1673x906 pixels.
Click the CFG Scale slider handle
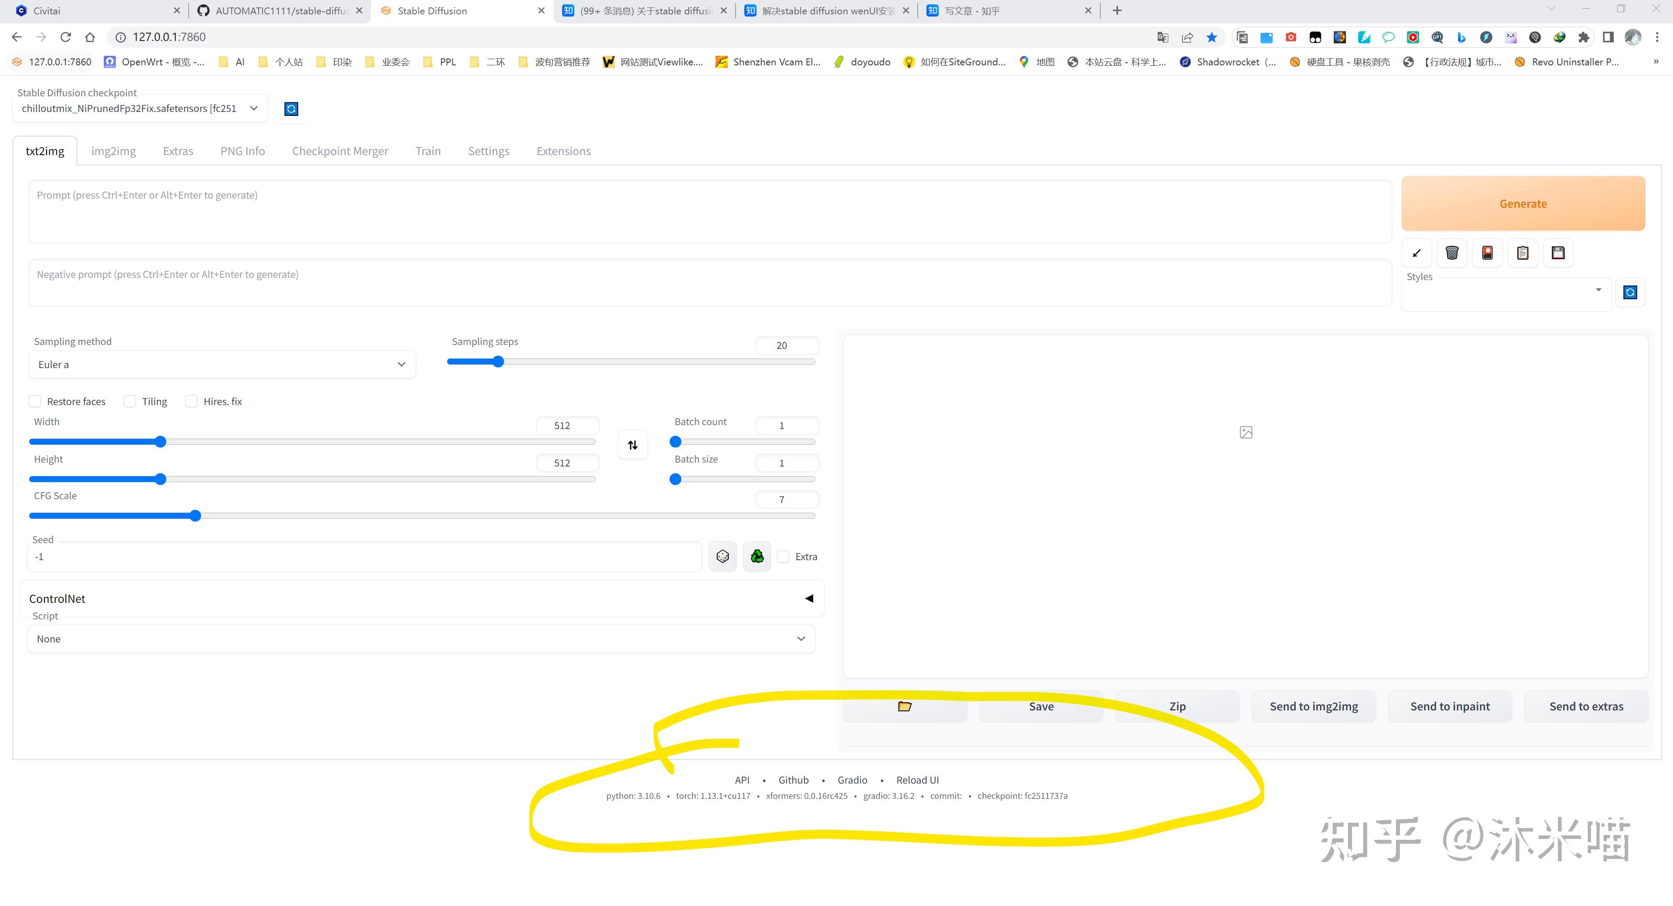(x=196, y=515)
